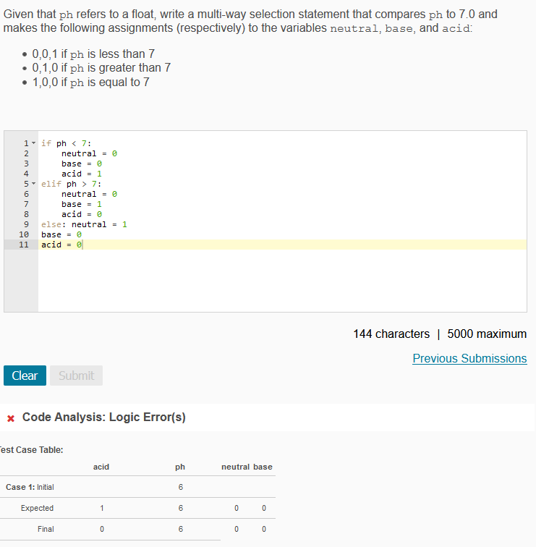Click 'acid = 1' on line 4
The height and width of the screenshot is (547, 536).
[x=82, y=174]
